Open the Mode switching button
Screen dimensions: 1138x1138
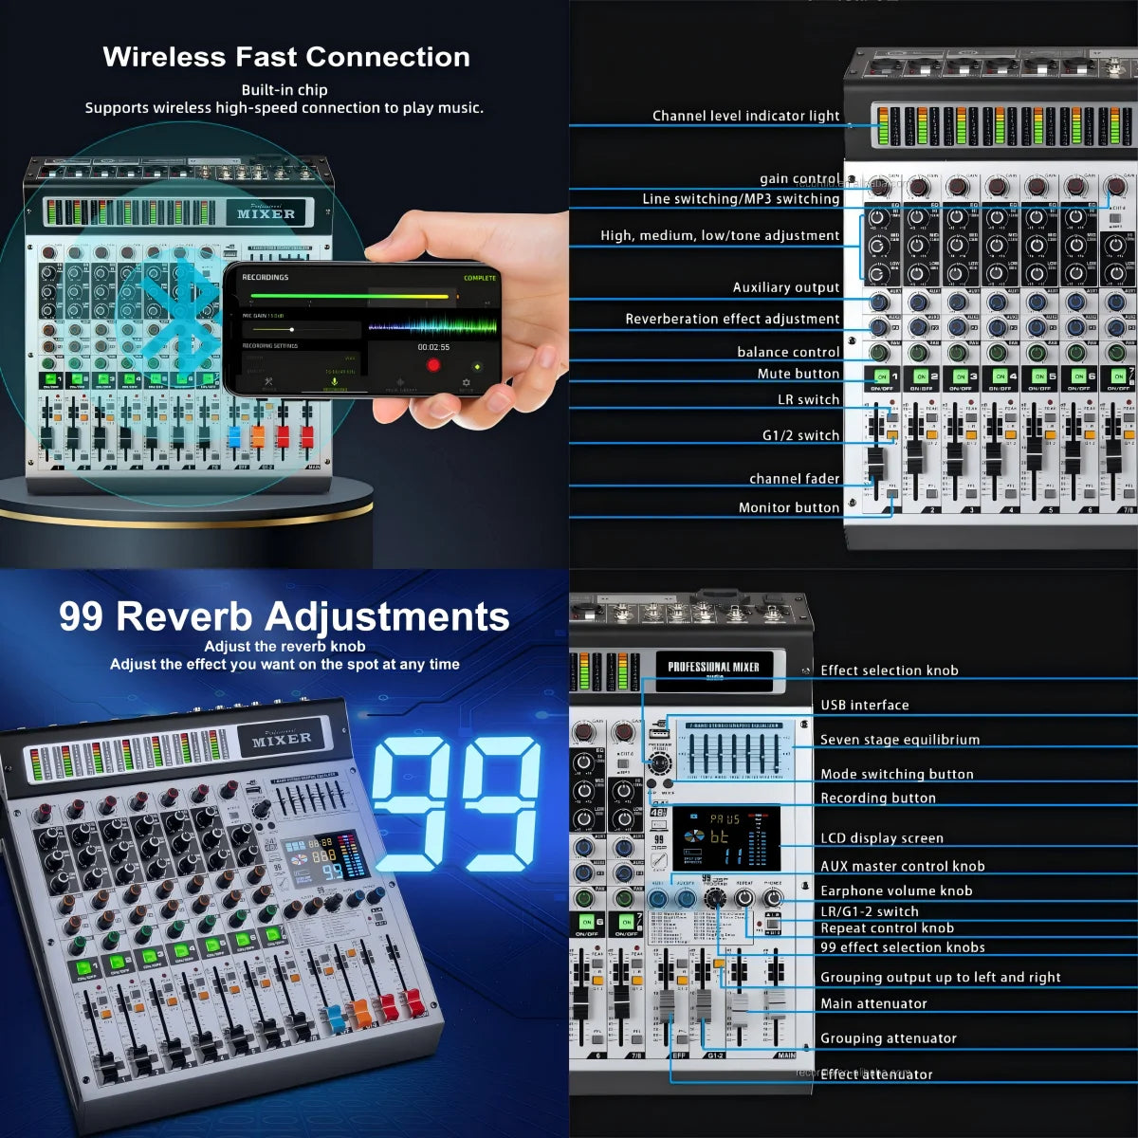pos(668,783)
